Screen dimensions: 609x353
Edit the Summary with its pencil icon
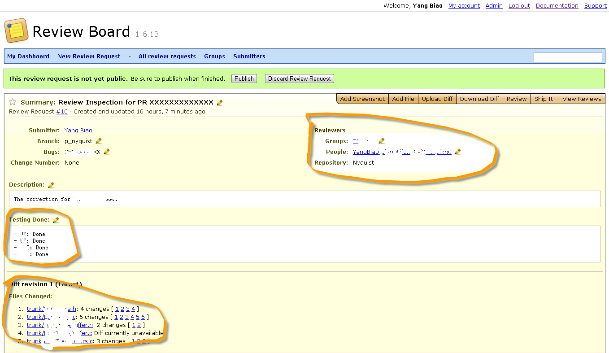pos(220,102)
